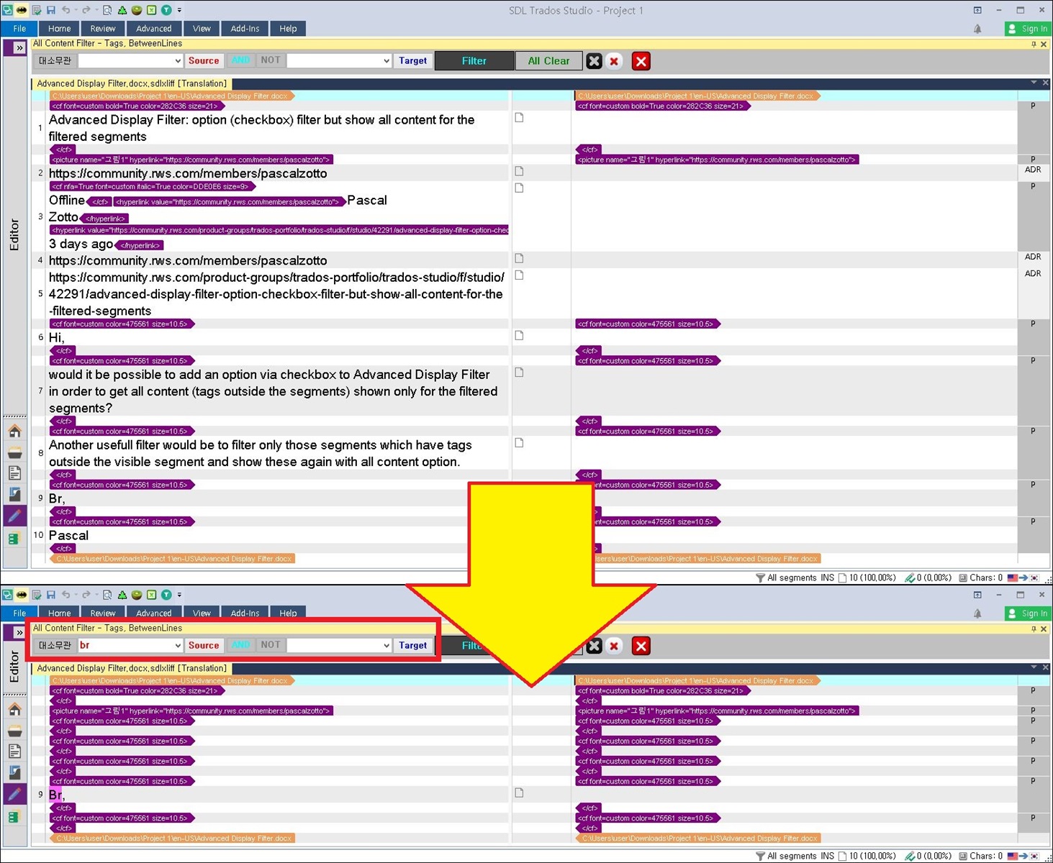Click the square red X icon in bottom window
This screenshot has height=863, width=1053.
pos(641,646)
